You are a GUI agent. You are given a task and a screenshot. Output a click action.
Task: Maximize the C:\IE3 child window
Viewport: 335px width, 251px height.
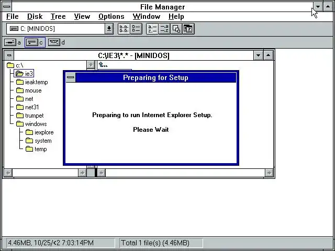coord(269,55)
